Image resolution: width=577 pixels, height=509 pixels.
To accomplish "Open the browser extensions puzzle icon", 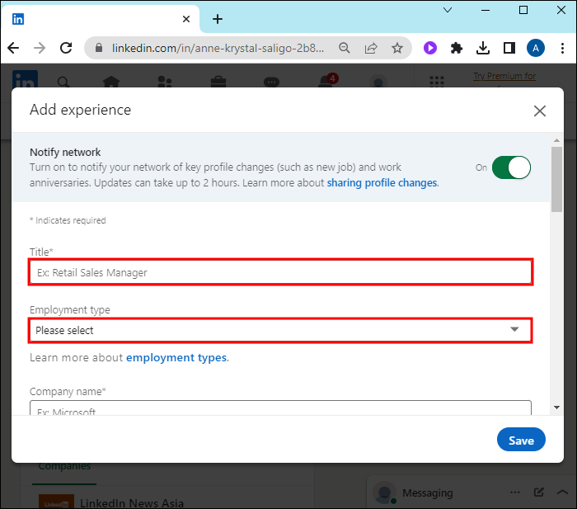I will (x=456, y=48).
